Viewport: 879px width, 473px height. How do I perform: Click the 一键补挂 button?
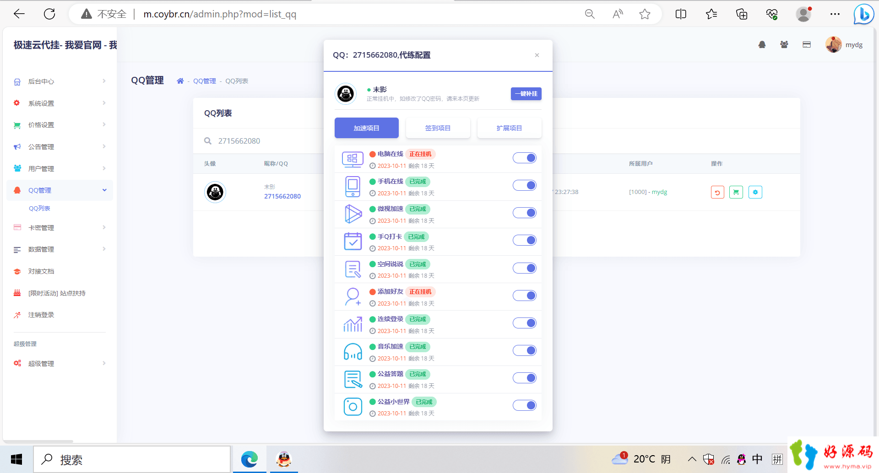pyautogui.click(x=526, y=94)
